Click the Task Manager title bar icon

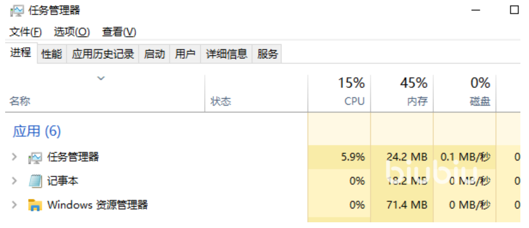17,11
